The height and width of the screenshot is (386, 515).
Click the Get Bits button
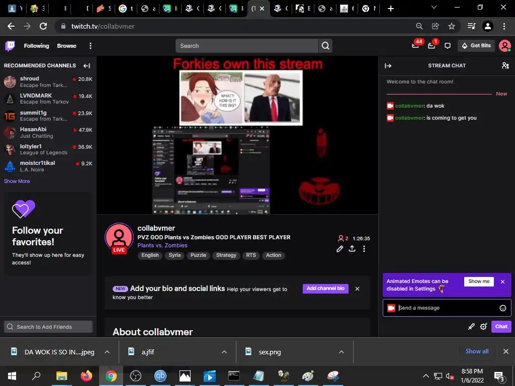click(x=477, y=46)
